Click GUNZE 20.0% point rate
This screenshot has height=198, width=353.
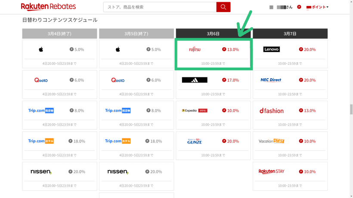click(x=231, y=141)
